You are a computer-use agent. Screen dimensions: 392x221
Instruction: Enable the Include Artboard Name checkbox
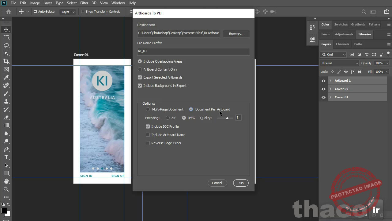[x=148, y=134]
